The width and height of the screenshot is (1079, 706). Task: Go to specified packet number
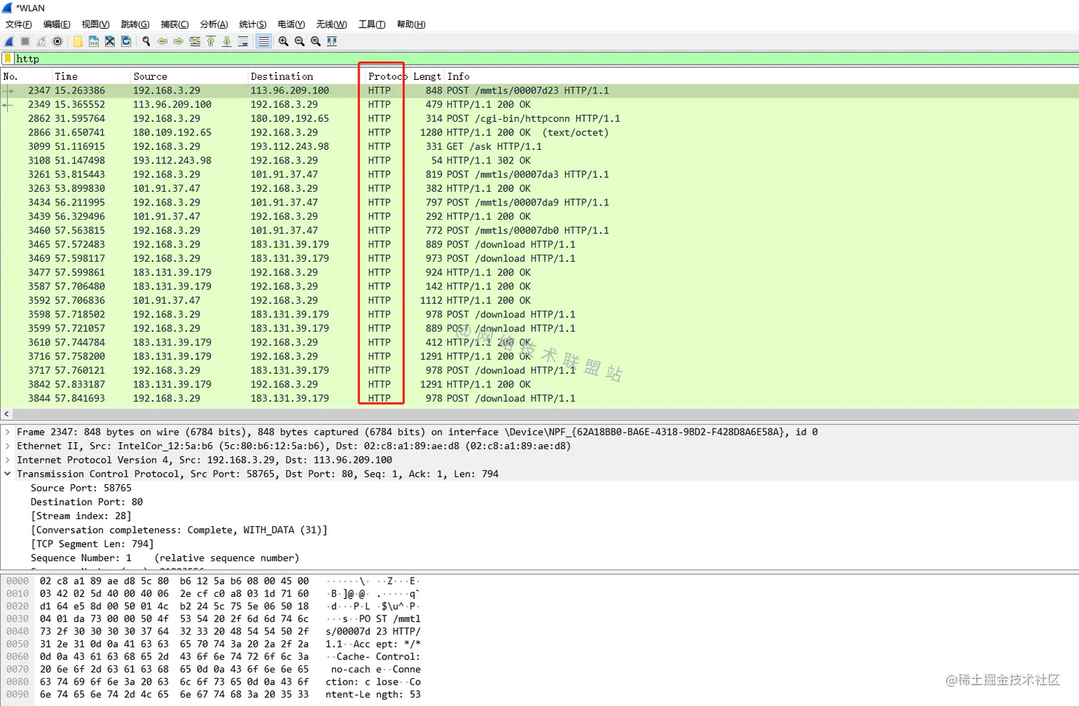click(195, 41)
